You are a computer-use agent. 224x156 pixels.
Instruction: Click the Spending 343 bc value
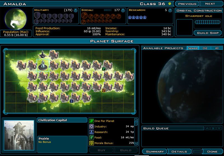click(x=166, y=31)
